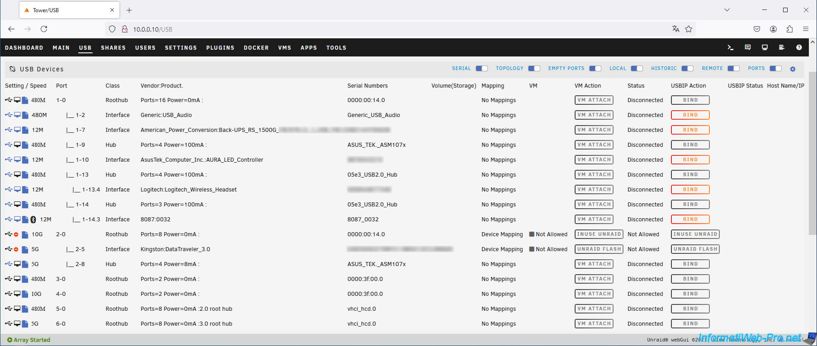Open the browser extensions puzzle icon
This screenshot has height=346, width=817.
[x=789, y=29]
